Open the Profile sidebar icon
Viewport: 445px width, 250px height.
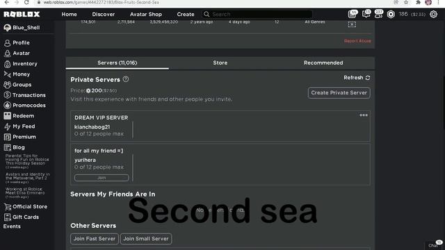[8, 43]
